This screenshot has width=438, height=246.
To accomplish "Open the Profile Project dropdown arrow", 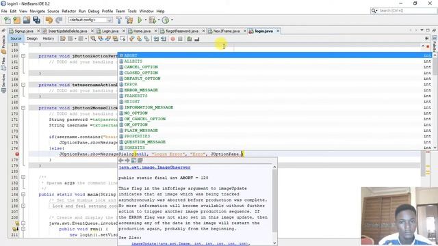I will point(172,20).
